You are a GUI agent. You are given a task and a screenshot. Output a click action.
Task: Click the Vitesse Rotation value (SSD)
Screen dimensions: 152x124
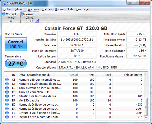point(137,45)
